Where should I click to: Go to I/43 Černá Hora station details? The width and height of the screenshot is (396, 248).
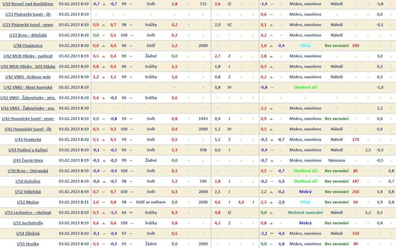coord(28,160)
